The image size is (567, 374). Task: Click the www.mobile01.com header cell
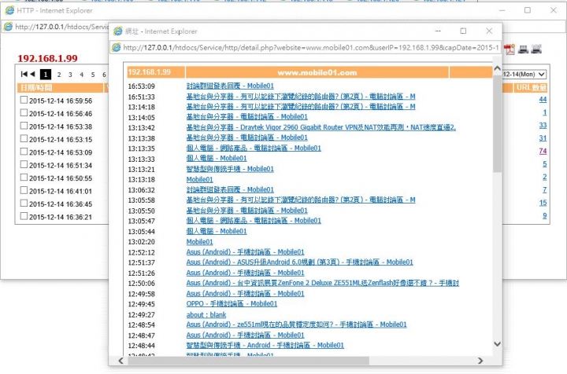[317, 72]
